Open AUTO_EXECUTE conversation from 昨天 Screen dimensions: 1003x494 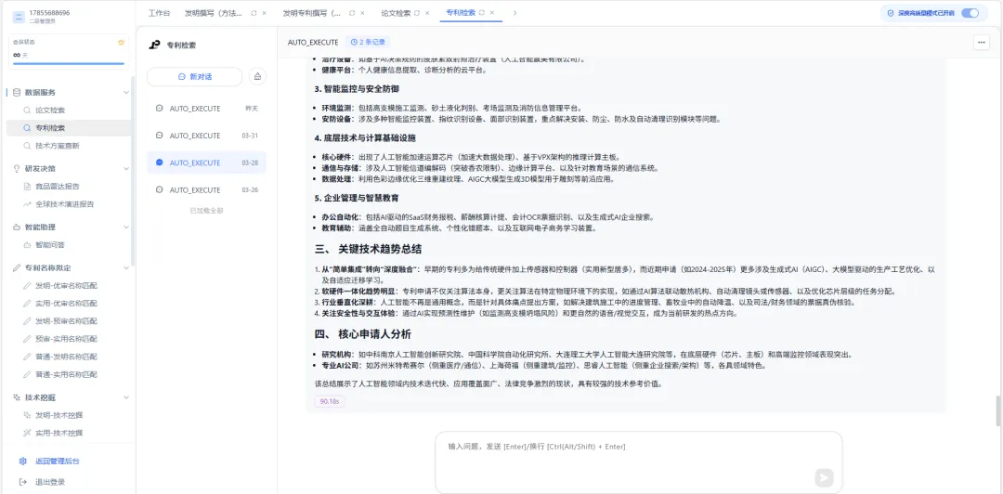(x=206, y=109)
